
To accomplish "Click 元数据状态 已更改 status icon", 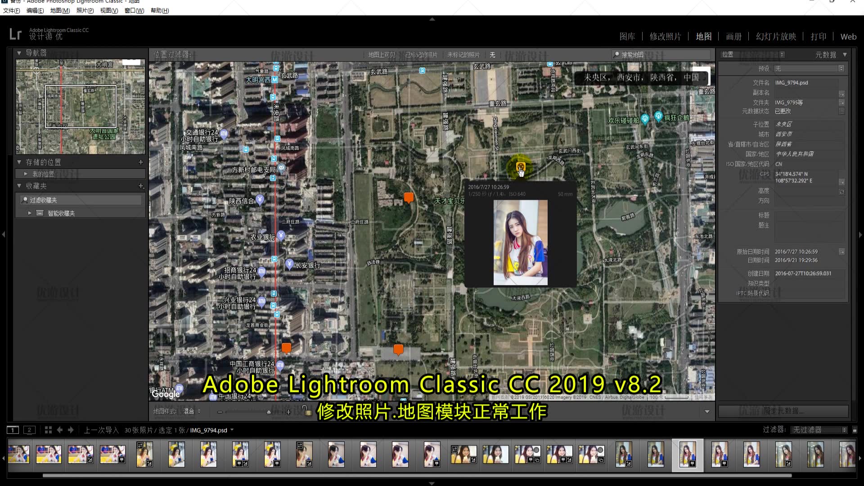I will [x=841, y=111].
